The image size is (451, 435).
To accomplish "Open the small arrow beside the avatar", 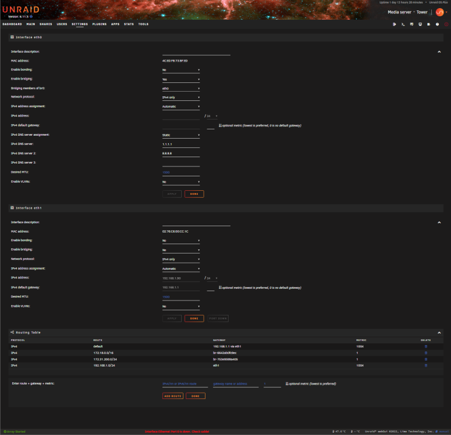I will coord(446,12).
